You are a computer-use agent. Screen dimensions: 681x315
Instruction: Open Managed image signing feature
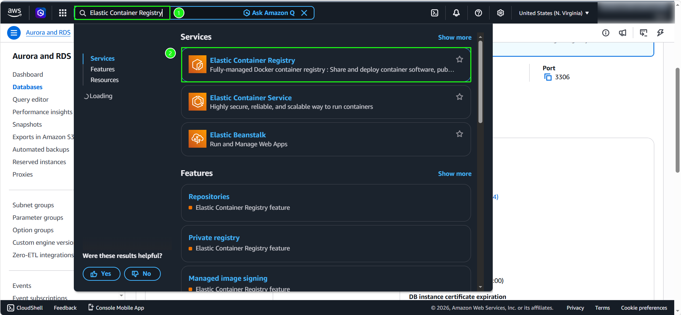coord(228,278)
